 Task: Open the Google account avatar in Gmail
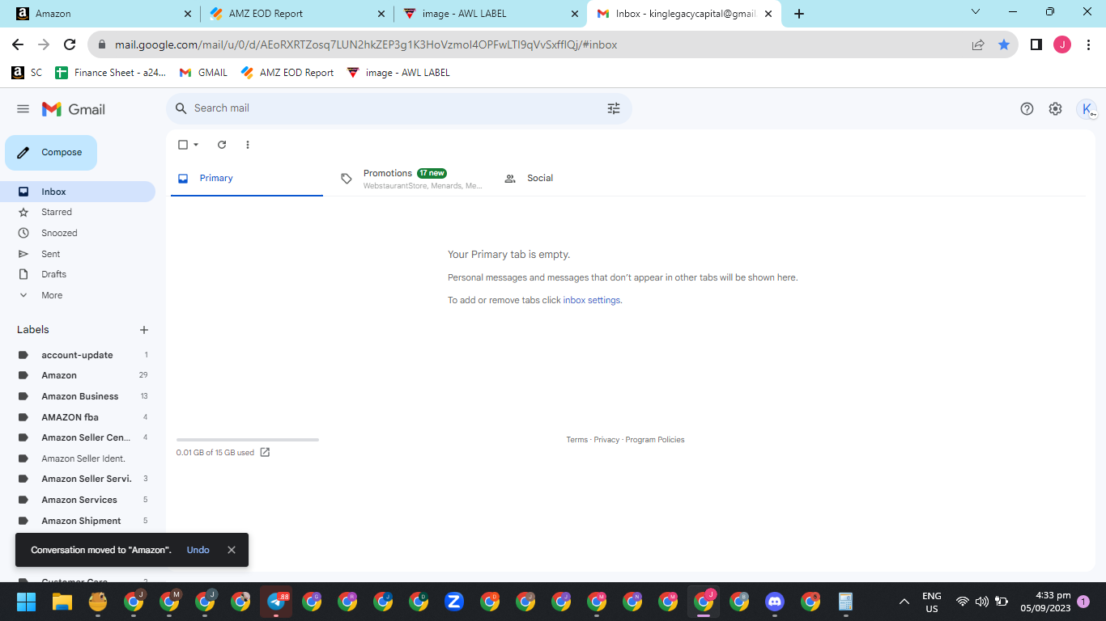pyautogui.click(x=1087, y=109)
